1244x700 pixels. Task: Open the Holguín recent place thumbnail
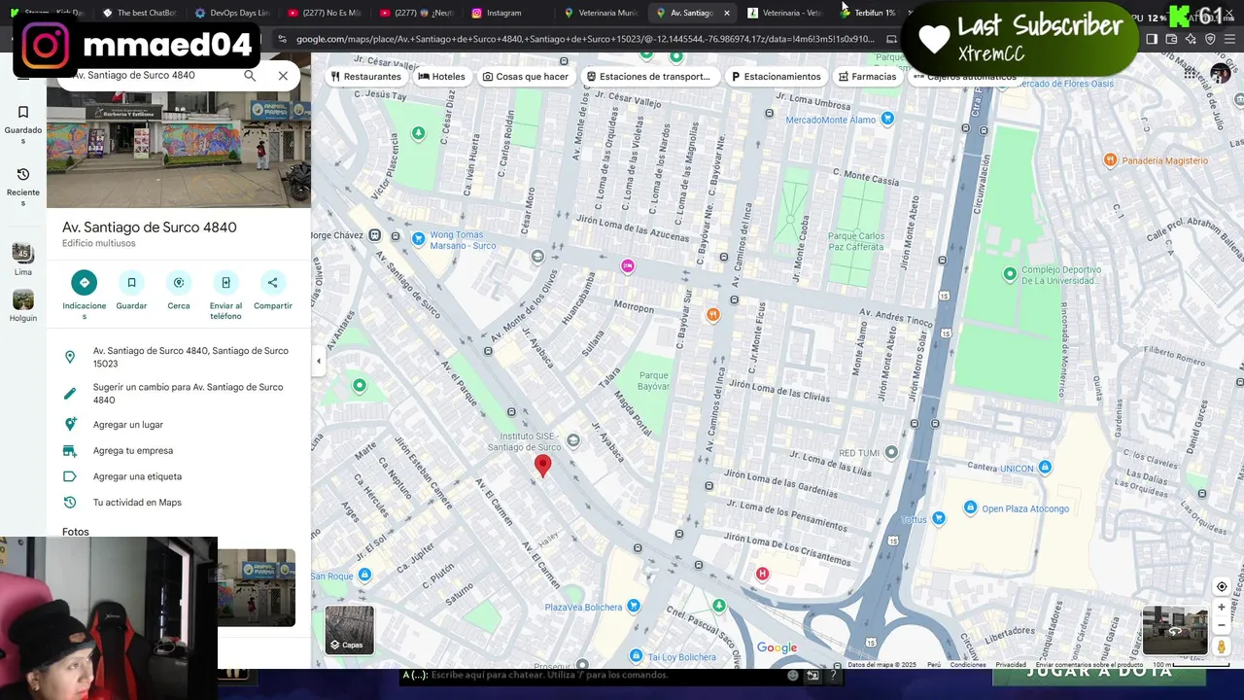pyautogui.click(x=23, y=299)
